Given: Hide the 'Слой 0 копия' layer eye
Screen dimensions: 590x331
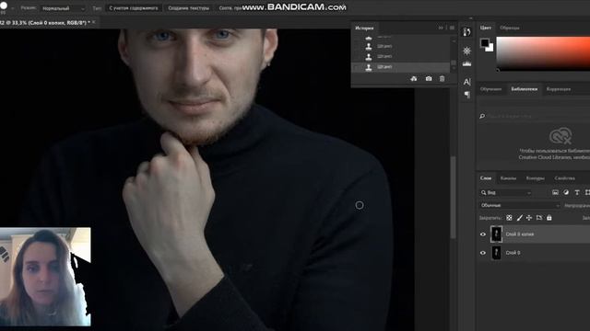Looking at the screenshot, I should click(483, 234).
